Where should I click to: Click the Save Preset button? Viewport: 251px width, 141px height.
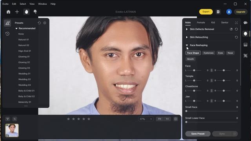pos(198,134)
